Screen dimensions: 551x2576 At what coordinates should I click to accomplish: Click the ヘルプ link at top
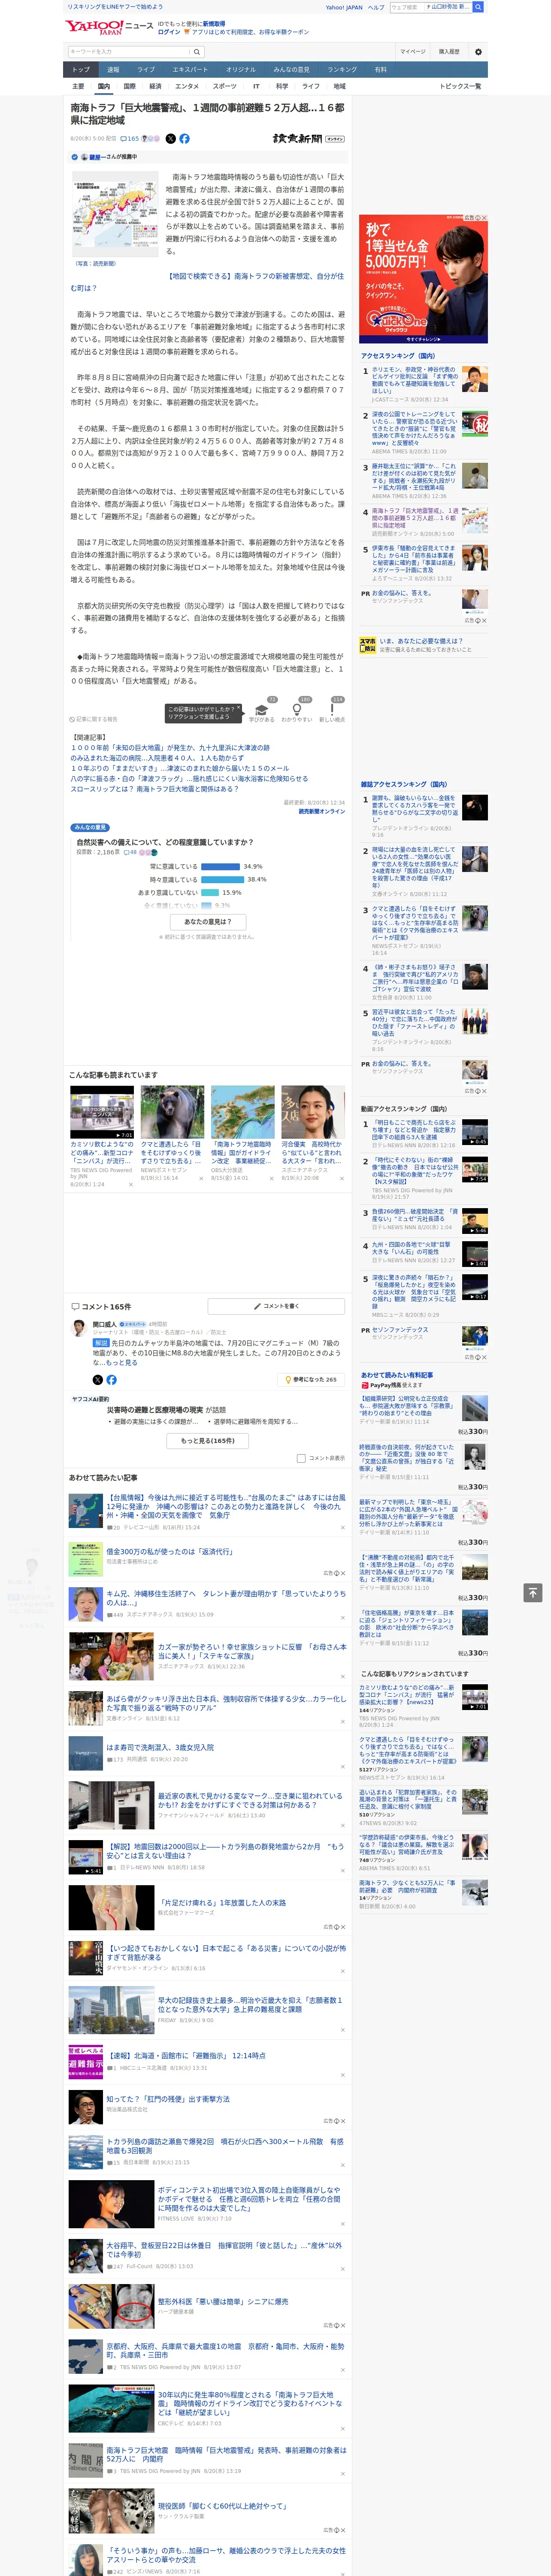[x=376, y=7]
